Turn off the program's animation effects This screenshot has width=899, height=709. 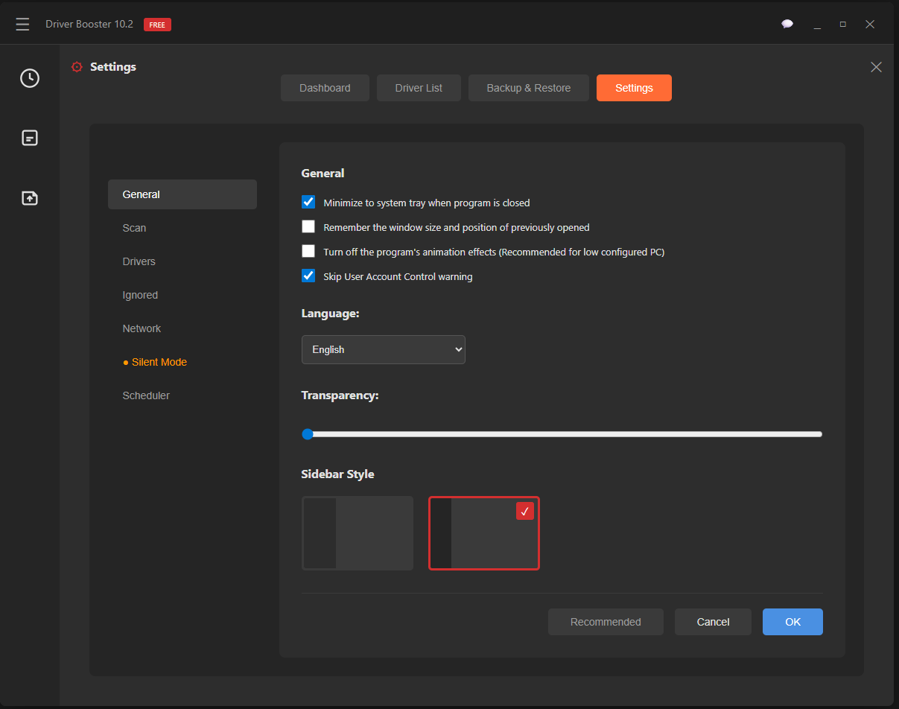tap(308, 251)
